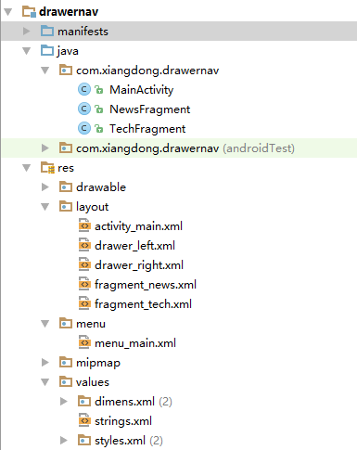Expand the androidTest package arrow
This screenshot has height=450, width=357.
click(x=45, y=148)
